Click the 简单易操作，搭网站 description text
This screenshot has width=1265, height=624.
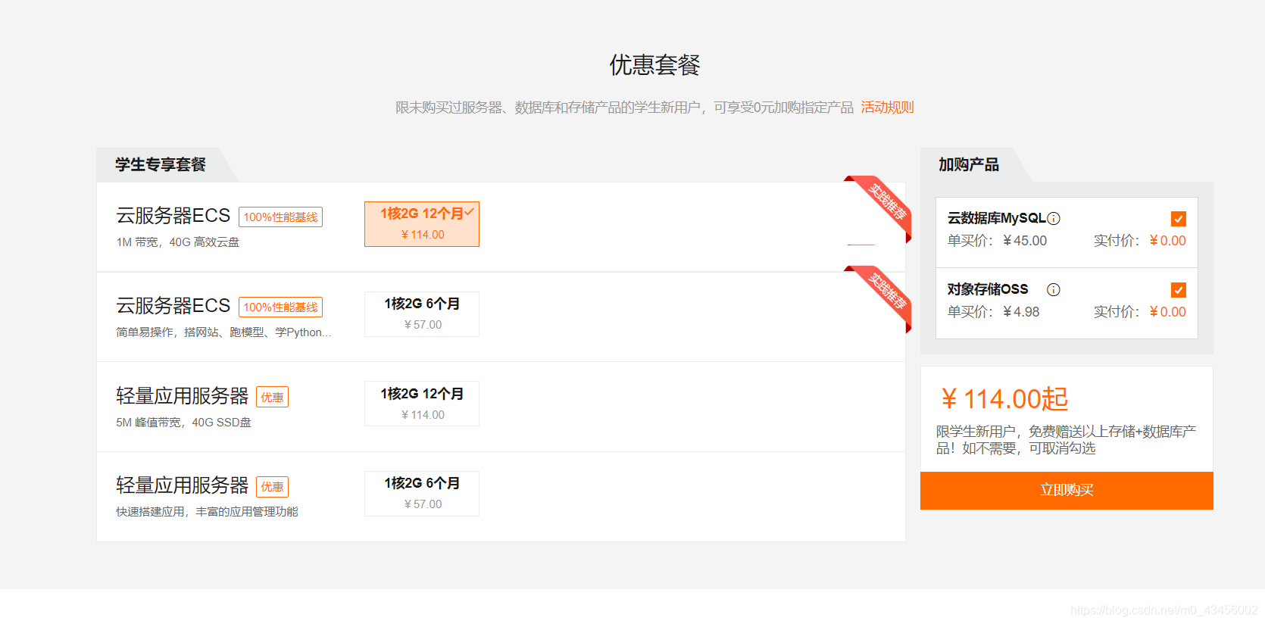click(x=223, y=332)
